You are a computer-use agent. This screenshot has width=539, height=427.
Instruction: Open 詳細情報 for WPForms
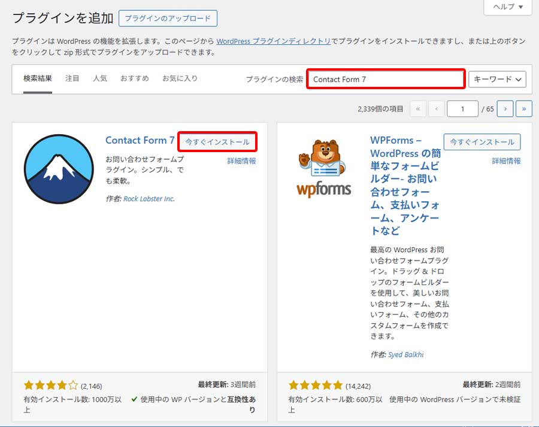[507, 160]
